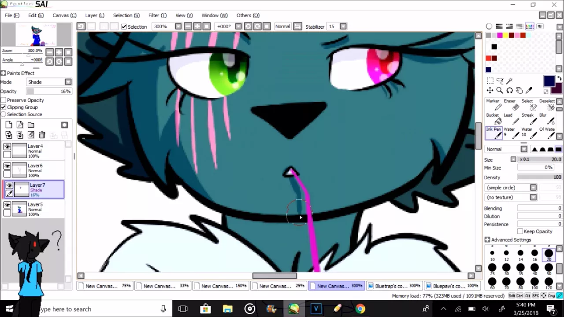
Task: Open the File menu
Action: click(x=12, y=15)
